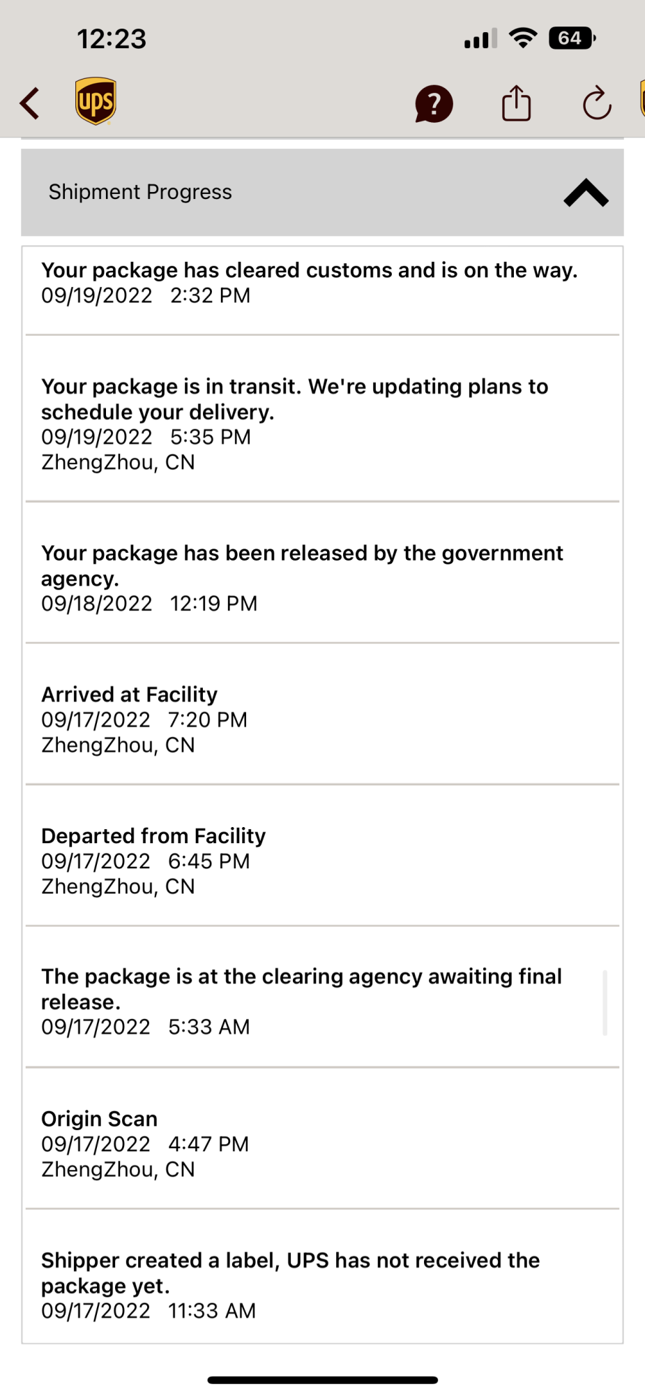Viewport: 645px width, 1396px height.
Task: Select the in transit delivery update entry
Action: coord(294,424)
